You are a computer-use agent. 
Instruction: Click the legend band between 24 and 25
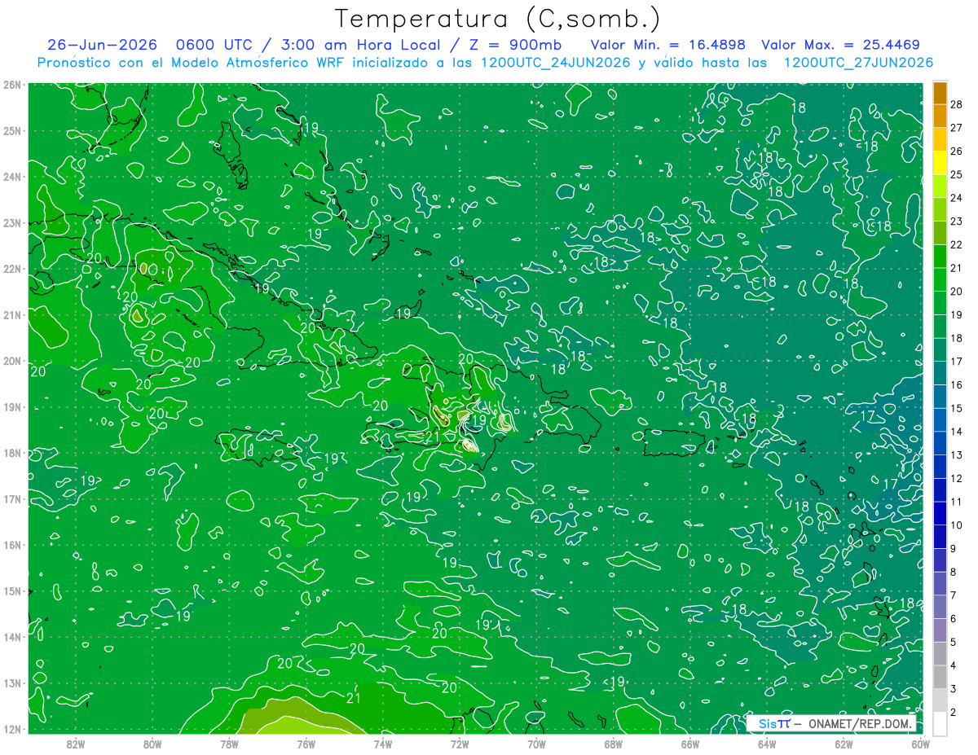click(x=940, y=186)
